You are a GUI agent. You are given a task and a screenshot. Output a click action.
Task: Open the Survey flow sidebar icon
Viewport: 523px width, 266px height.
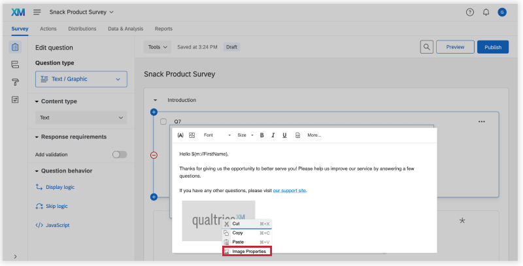pos(15,64)
